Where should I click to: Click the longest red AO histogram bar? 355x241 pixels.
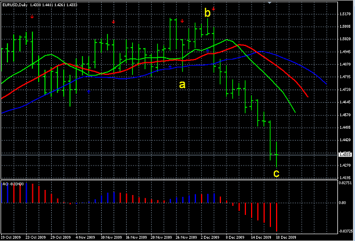coord(277,217)
